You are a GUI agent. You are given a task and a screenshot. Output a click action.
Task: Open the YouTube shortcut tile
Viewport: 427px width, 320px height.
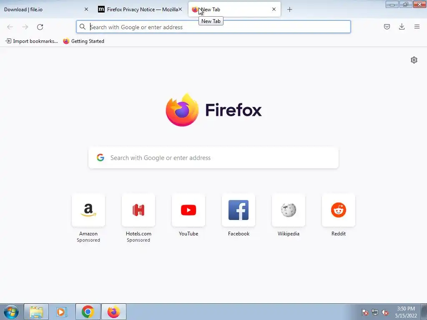pos(188,210)
